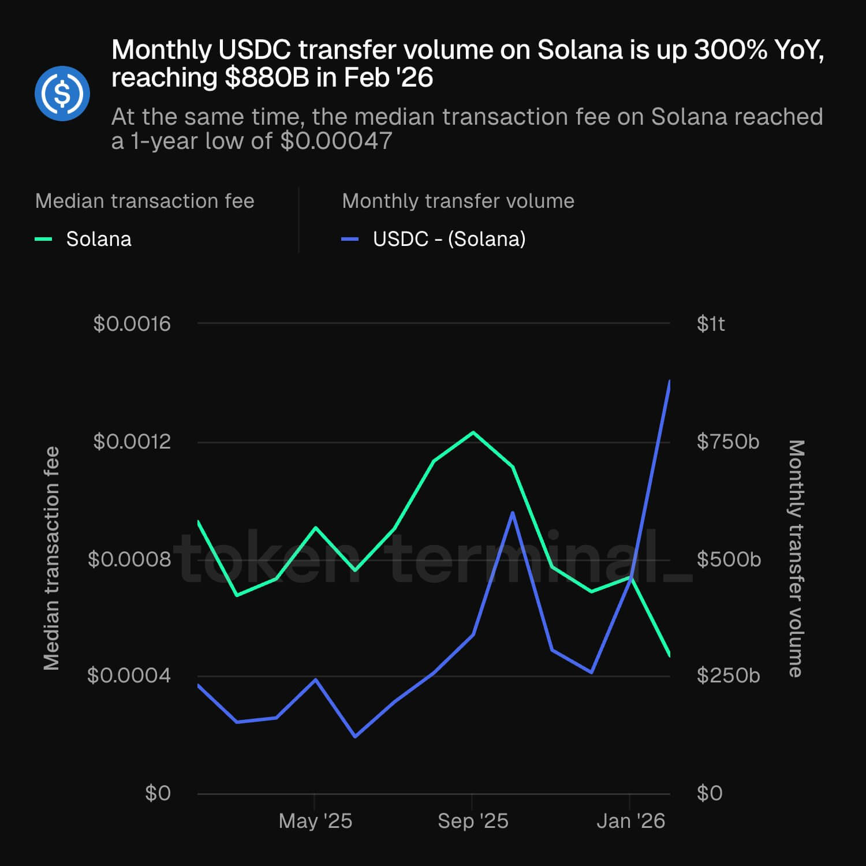Click the rotated Median transaction fee axis title
866x866 pixels.
point(52,558)
